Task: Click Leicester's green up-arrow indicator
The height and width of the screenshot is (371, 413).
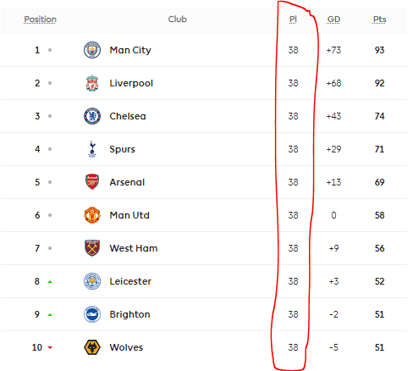Action: pyautogui.click(x=50, y=281)
